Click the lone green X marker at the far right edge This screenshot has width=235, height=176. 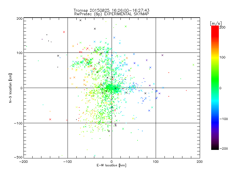pyautogui.click(x=193, y=65)
